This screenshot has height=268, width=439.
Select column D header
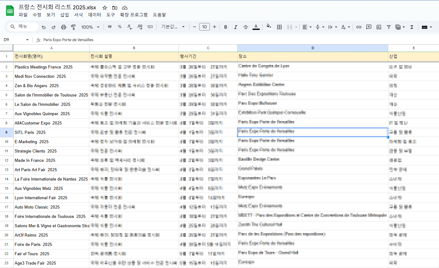pyautogui.click(x=313, y=48)
